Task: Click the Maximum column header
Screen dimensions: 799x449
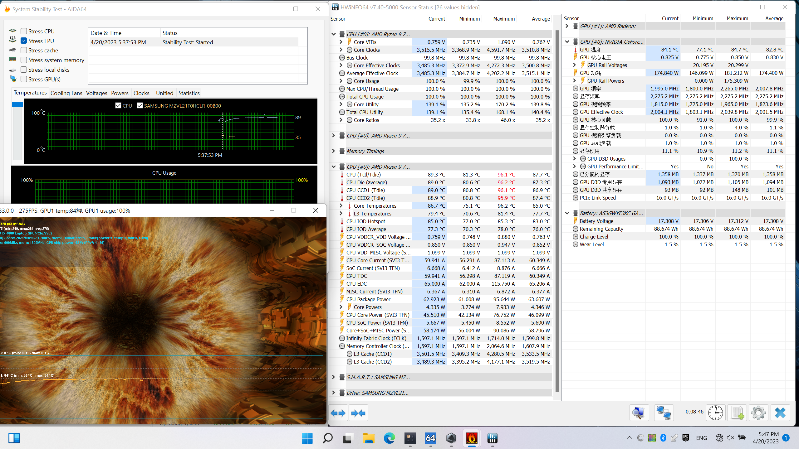Action: [x=504, y=19]
